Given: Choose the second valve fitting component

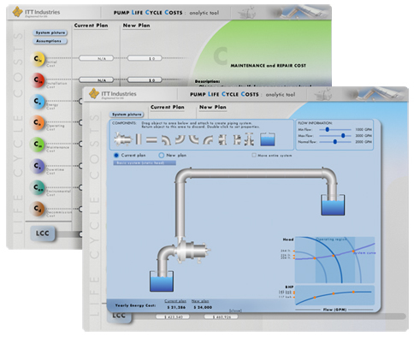Looking at the screenshot, I should pos(237,139).
